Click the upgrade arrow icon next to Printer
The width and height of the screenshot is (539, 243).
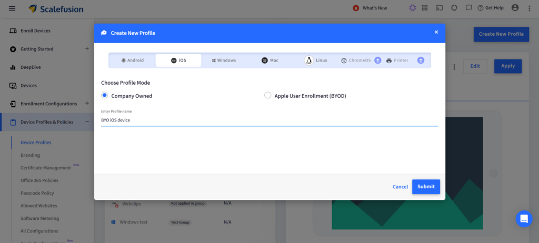coord(421,60)
